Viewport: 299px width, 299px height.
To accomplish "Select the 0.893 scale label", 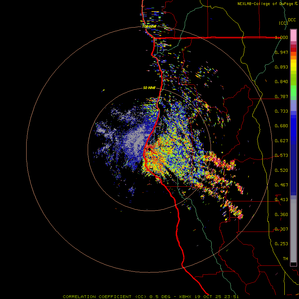I will (281, 67).
